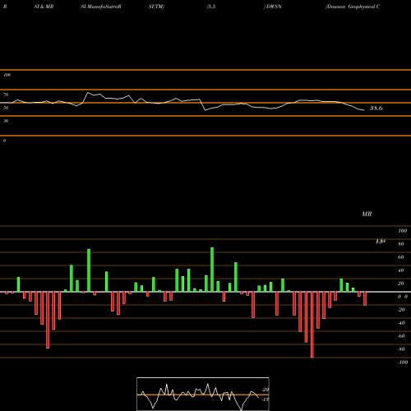Click the MR axis label 60
The height and width of the screenshot is (411, 411).
point(401,257)
